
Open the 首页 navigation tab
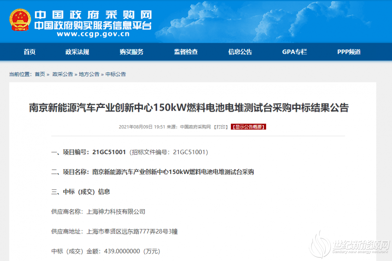pyautogui.click(x=29, y=52)
